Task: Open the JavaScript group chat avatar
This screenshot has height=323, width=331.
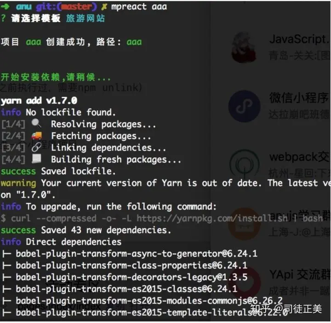Action: point(244,47)
